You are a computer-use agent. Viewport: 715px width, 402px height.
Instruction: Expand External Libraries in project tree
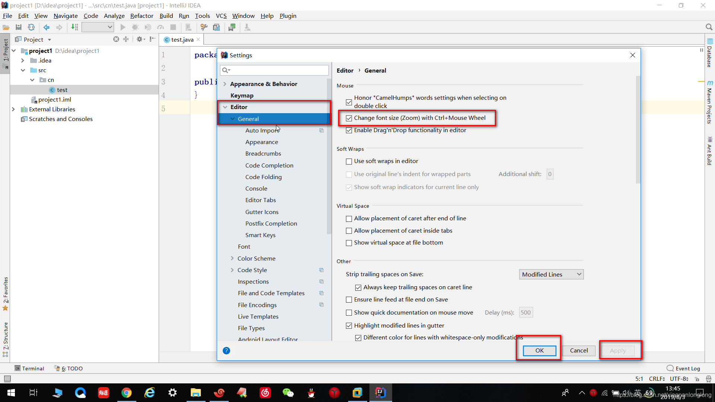point(13,109)
